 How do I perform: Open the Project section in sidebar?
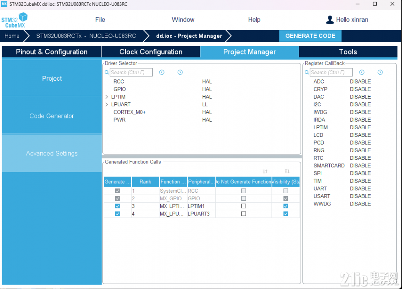(x=52, y=78)
